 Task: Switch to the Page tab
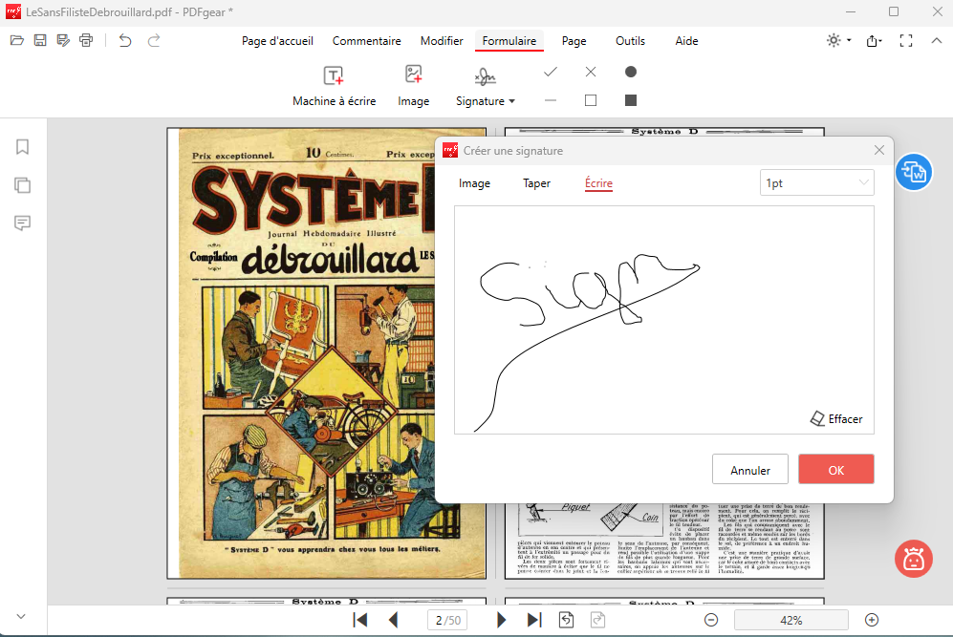point(574,41)
